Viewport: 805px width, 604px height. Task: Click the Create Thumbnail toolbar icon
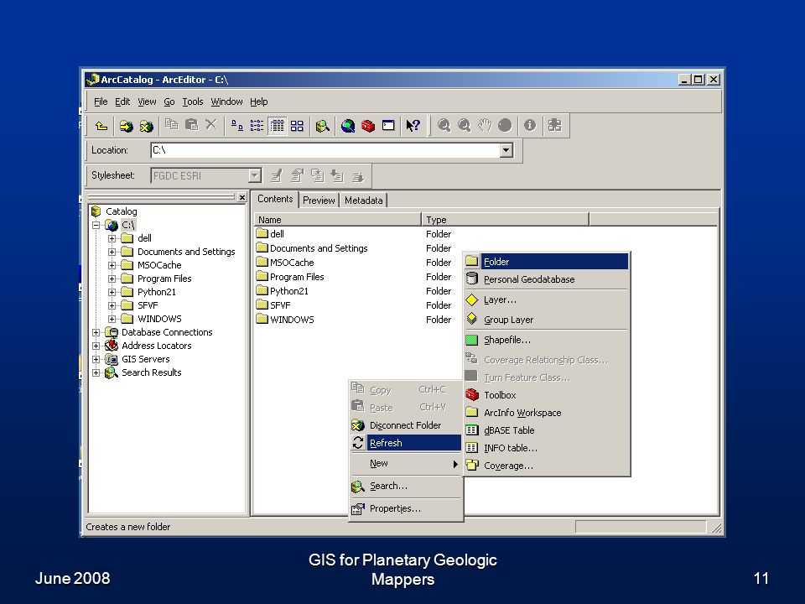pos(554,125)
